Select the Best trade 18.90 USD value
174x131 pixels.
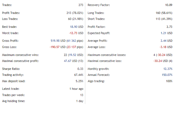pos(77,27)
